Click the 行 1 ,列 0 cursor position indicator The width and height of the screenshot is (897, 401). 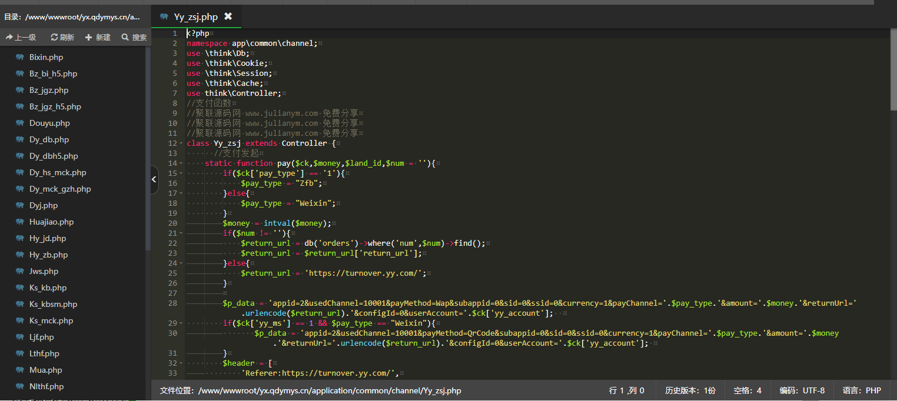point(627,390)
